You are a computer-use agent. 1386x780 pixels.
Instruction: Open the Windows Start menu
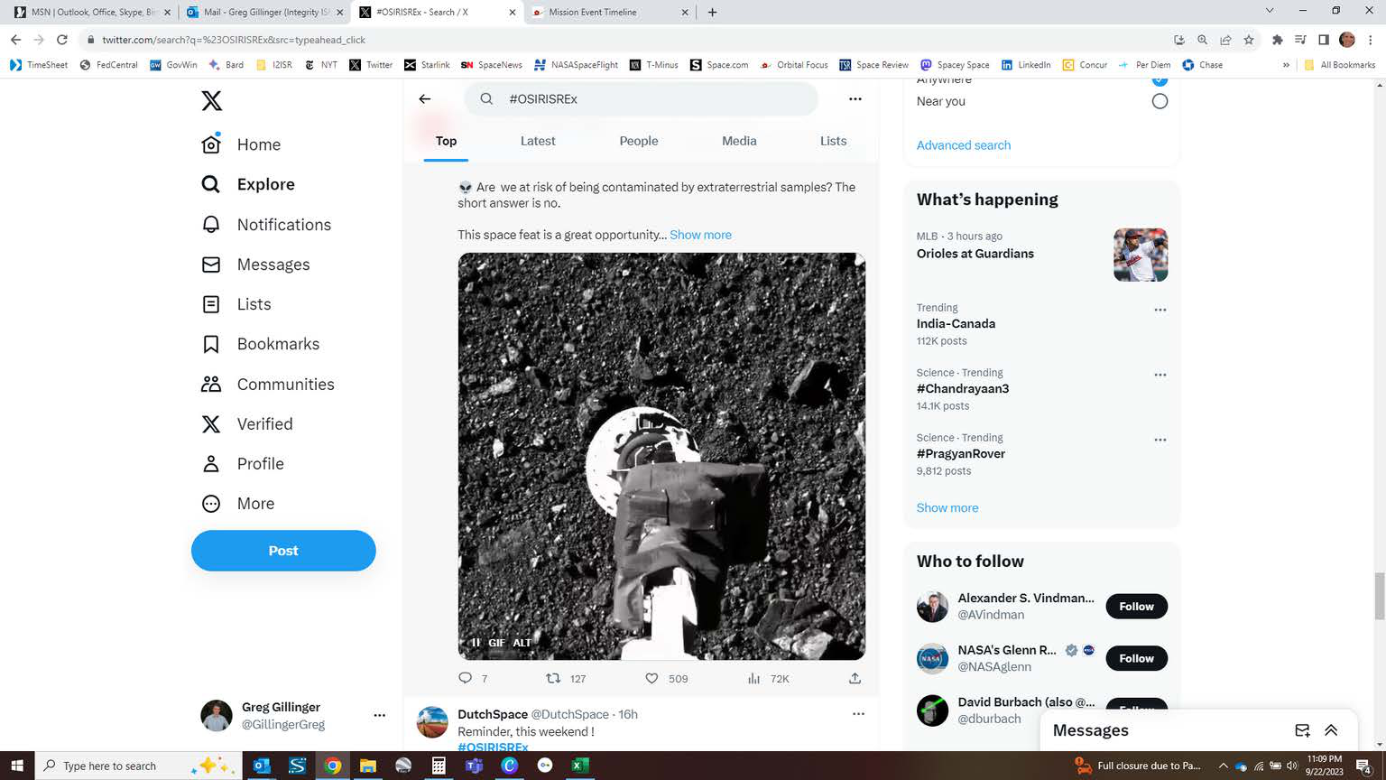tap(17, 766)
